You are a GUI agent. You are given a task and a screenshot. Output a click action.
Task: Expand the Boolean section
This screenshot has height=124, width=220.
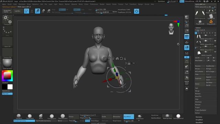coord(198,94)
